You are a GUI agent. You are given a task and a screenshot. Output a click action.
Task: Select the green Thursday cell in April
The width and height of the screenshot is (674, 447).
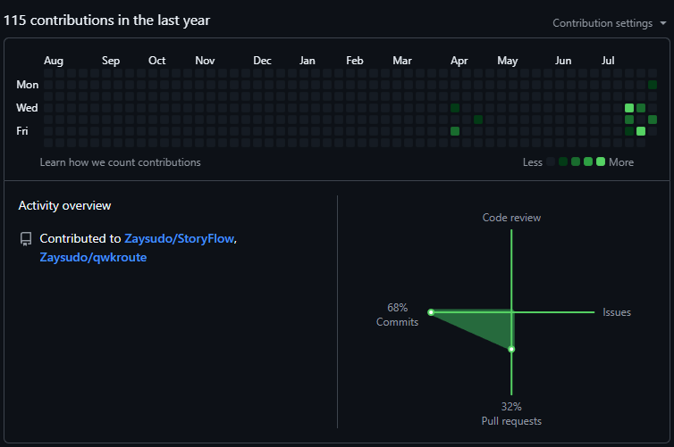click(478, 120)
